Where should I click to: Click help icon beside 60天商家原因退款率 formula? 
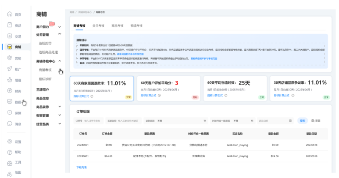coord(92,96)
